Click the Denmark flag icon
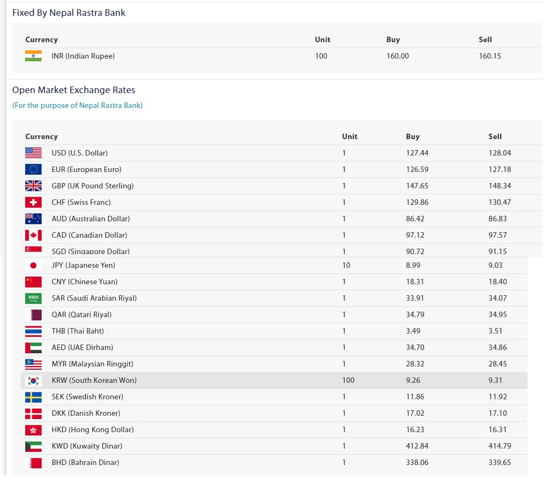Screen dimensions: 549x482 pos(33,414)
